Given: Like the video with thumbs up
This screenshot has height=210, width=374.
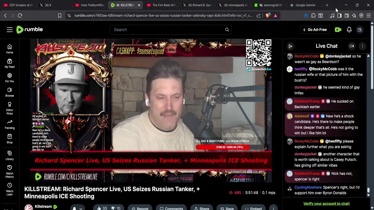Looking at the screenshot, I should tap(102, 208).
